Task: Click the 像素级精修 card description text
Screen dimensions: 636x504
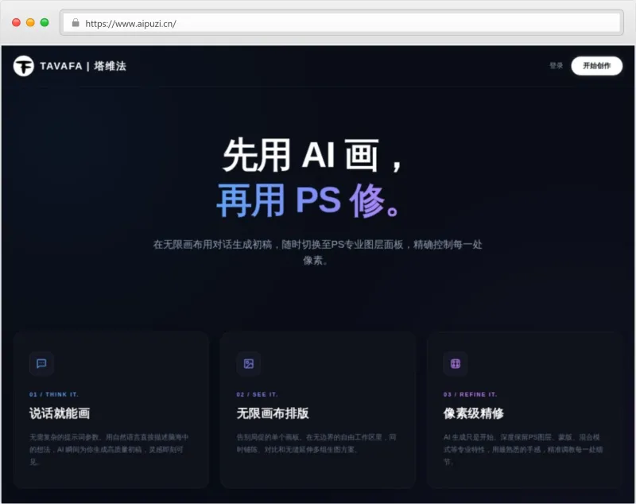Action: click(x=523, y=449)
